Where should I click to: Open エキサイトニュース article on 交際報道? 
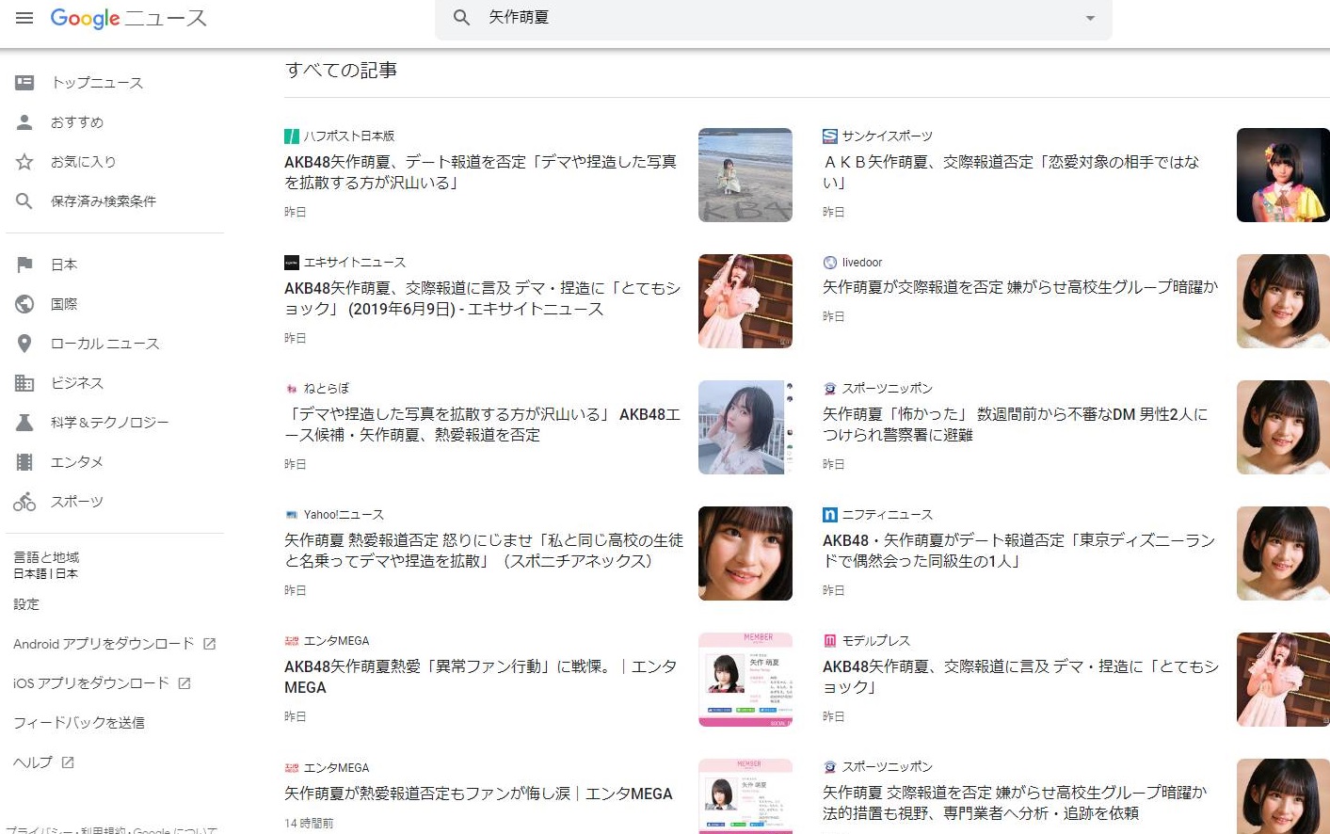[483, 298]
